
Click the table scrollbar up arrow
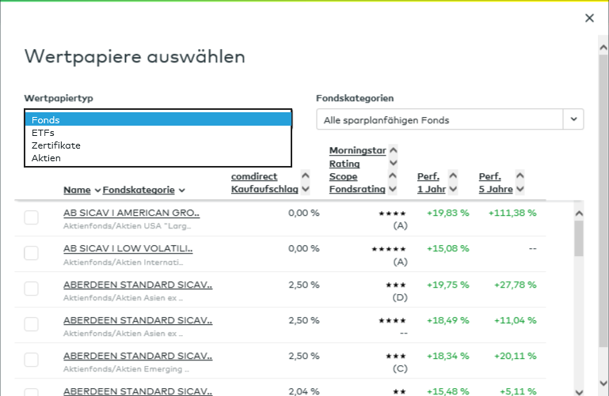pyautogui.click(x=579, y=213)
